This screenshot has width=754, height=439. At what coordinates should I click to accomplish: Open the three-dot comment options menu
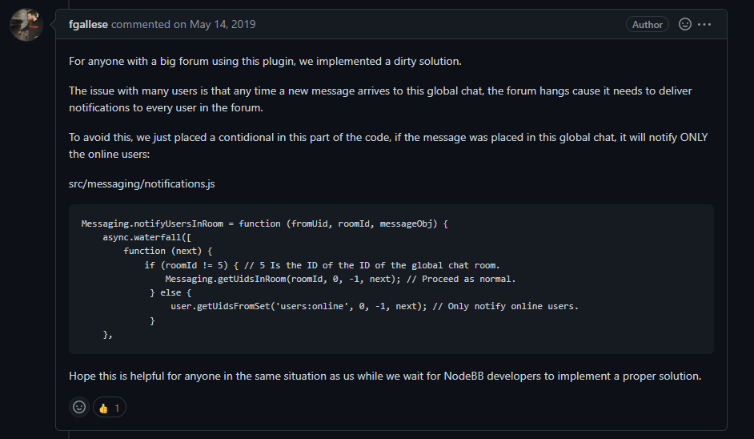pyautogui.click(x=704, y=24)
